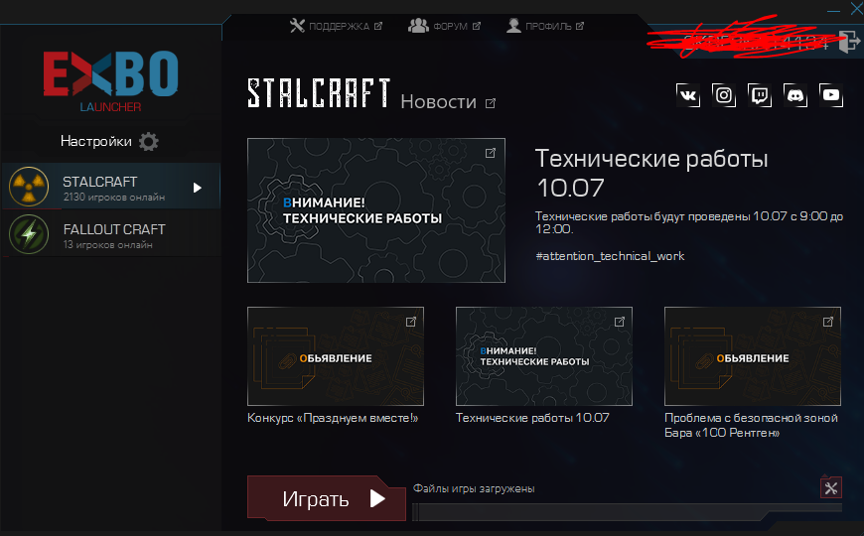The image size is (864, 536).
Task: Open Настройки settings label
Action: click(x=96, y=142)
